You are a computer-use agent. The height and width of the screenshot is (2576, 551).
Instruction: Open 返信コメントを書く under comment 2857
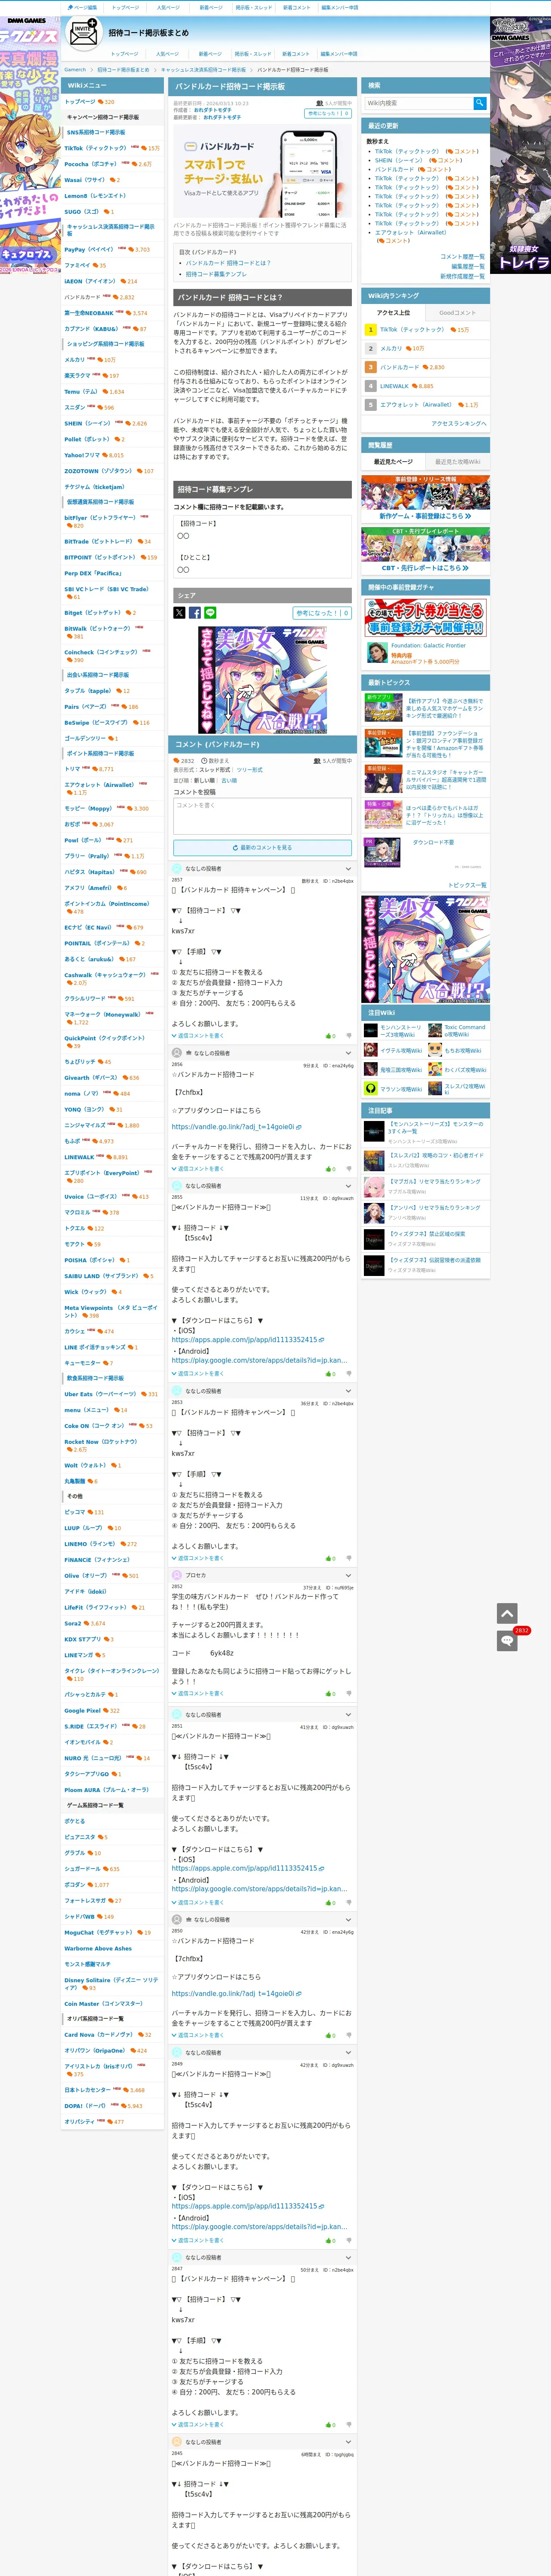click(198, 1036)
